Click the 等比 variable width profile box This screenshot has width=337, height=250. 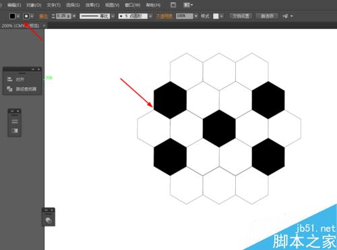point(94,16)
